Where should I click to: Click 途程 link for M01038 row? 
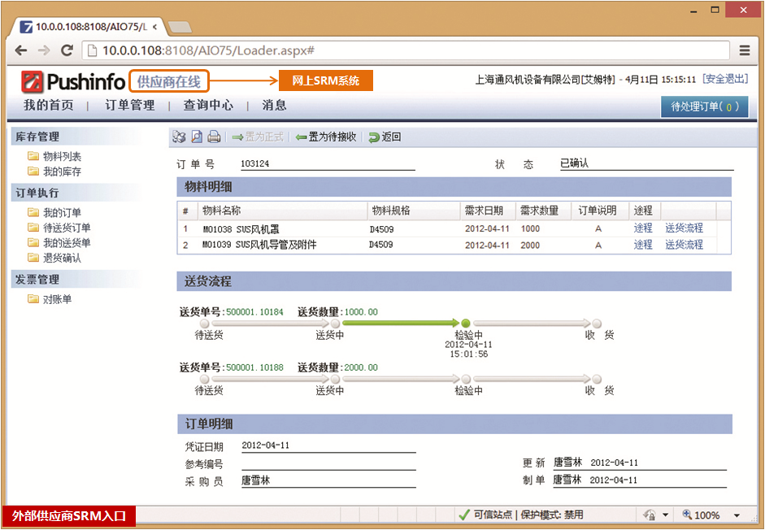point(643,228)
